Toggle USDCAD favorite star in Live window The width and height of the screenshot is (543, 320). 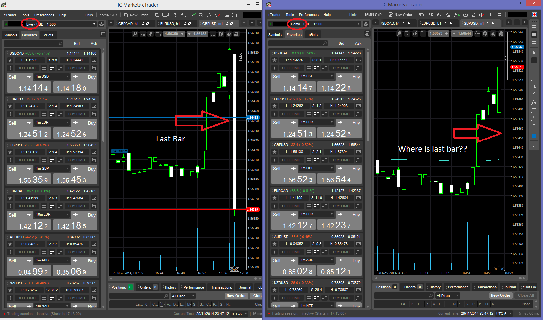coord(10,60)
